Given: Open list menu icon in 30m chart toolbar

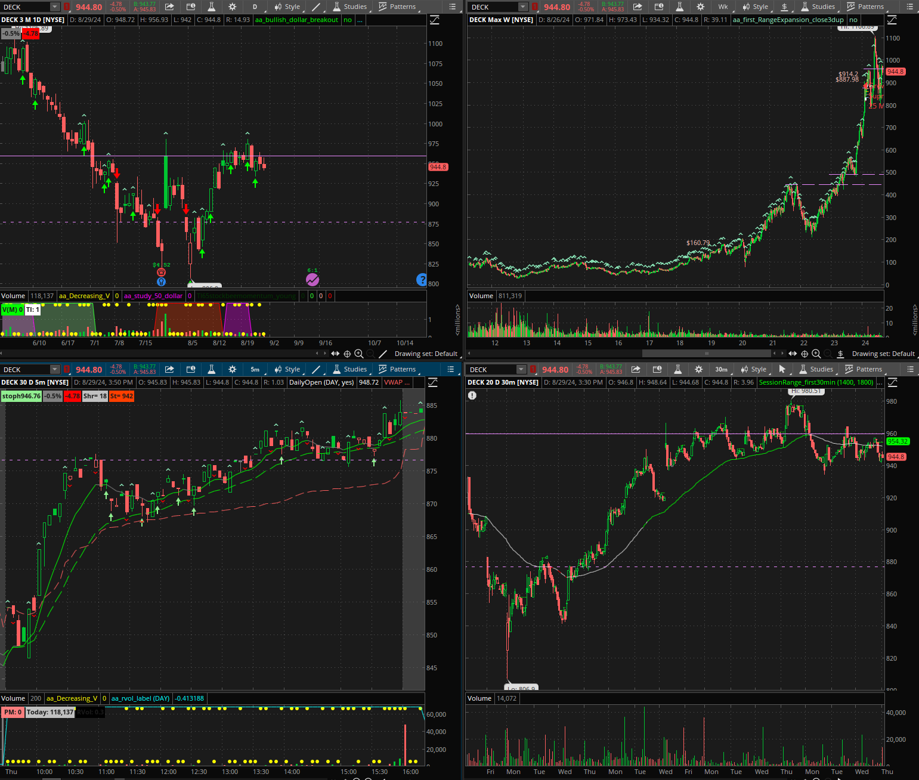Looking at the screenshot, I should (910, 369).
